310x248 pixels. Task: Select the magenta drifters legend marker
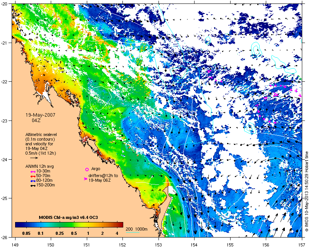tap(86, 179)
